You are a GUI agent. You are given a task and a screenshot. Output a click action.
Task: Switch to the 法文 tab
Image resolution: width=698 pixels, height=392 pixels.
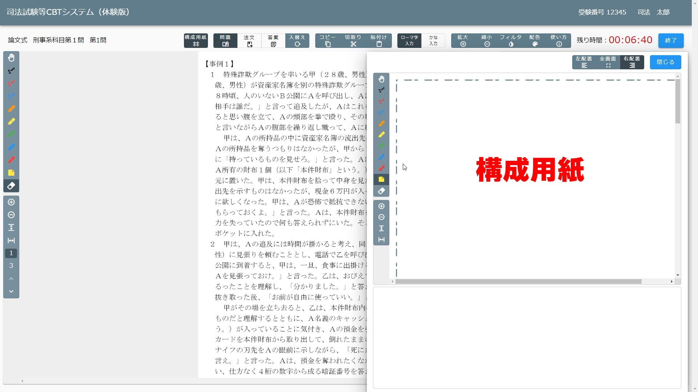[x=249, y=41]
